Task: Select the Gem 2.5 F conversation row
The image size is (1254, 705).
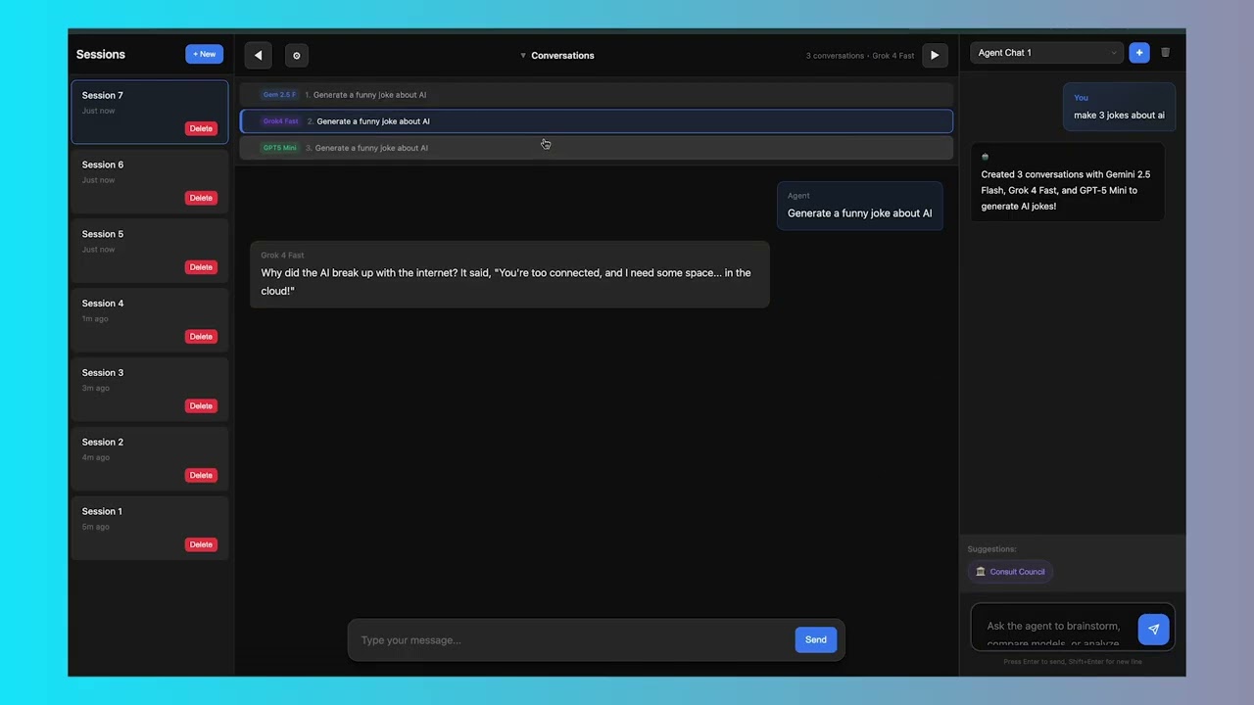Action: [597, 95]
